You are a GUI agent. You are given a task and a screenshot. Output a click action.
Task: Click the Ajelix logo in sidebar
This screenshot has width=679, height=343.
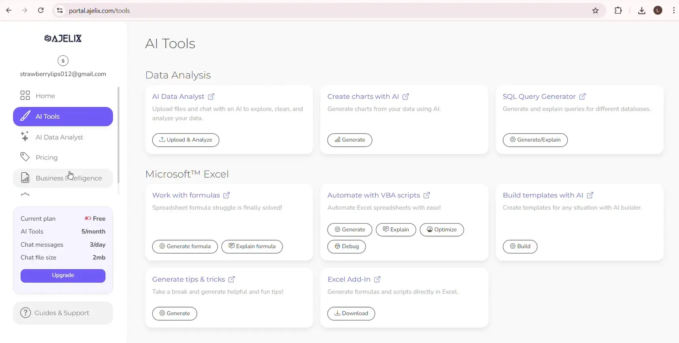click(x=63, y=38)
